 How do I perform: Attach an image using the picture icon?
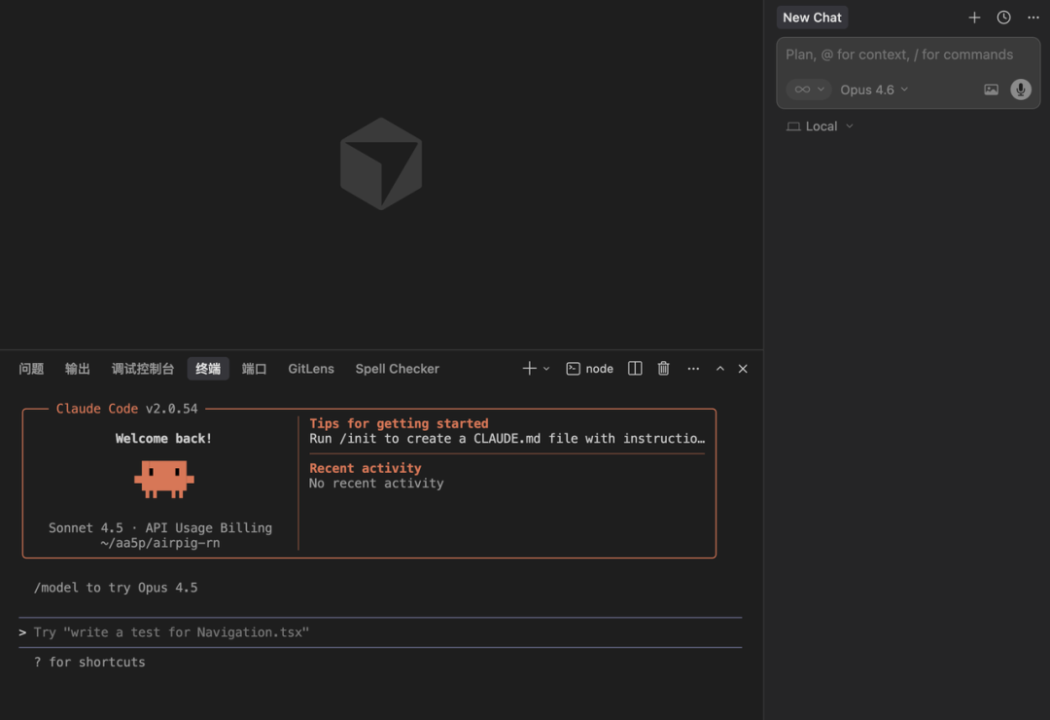tap(991, 90)
